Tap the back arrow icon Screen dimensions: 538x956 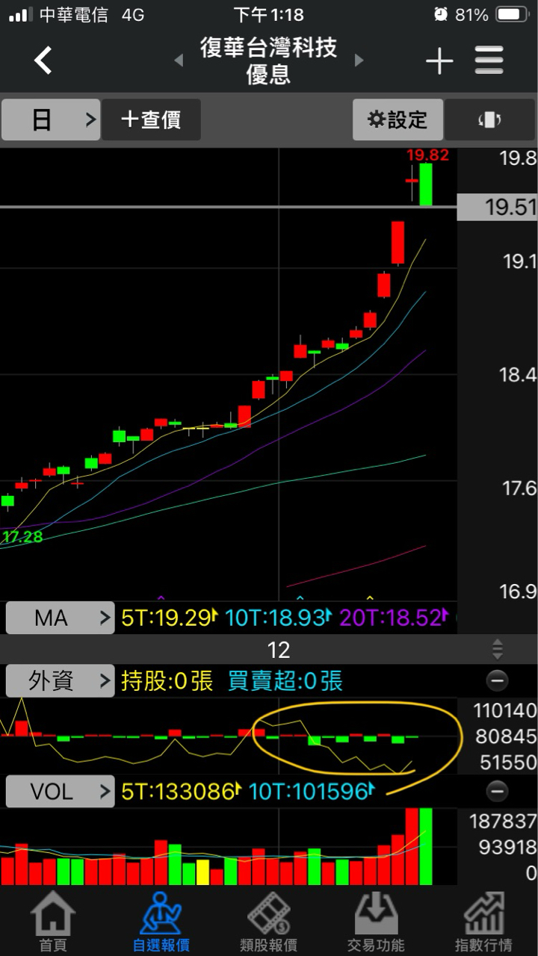coord(43,60)
